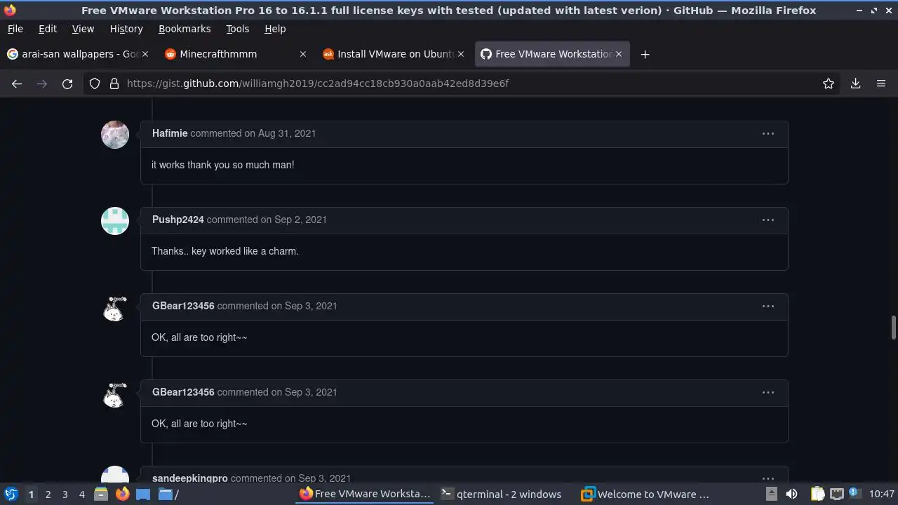This screenshot has height=505, width=898.
Task: Open the LXQt application menu
Action: tap(11, 494)
